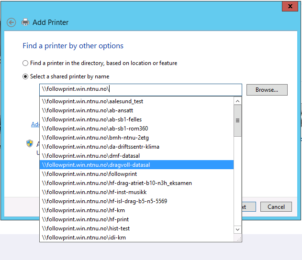Image resolution: width=302 pixels, height=260 pixels.
Task: Click the suggestion list scrollbar thumb
Action: click(x=237, y=120)
